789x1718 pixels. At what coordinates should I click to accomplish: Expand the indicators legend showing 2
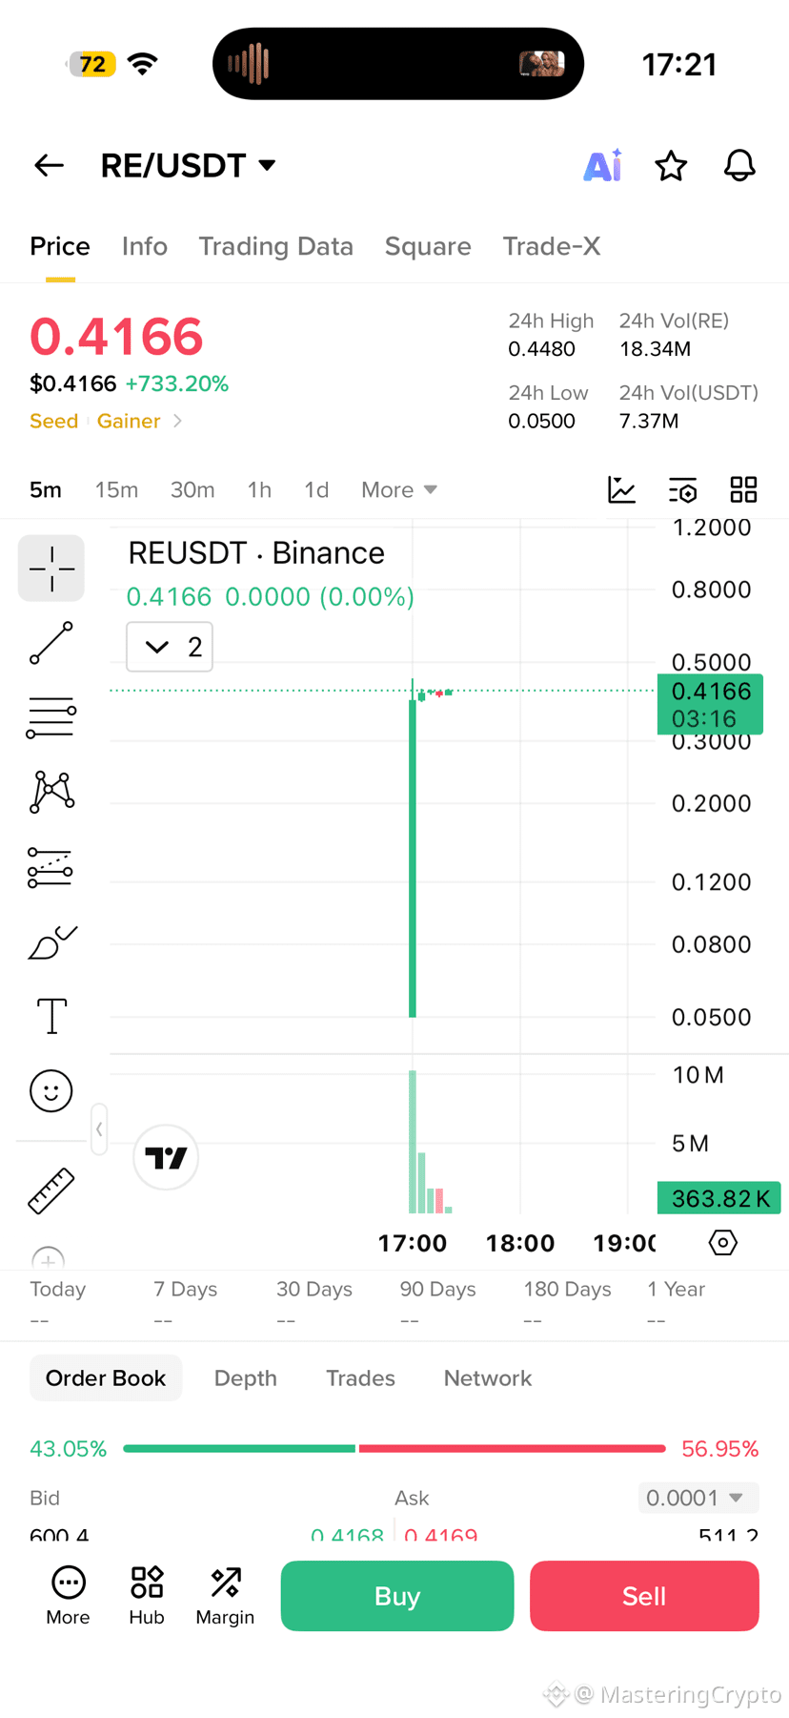click(x=170, y=647)
